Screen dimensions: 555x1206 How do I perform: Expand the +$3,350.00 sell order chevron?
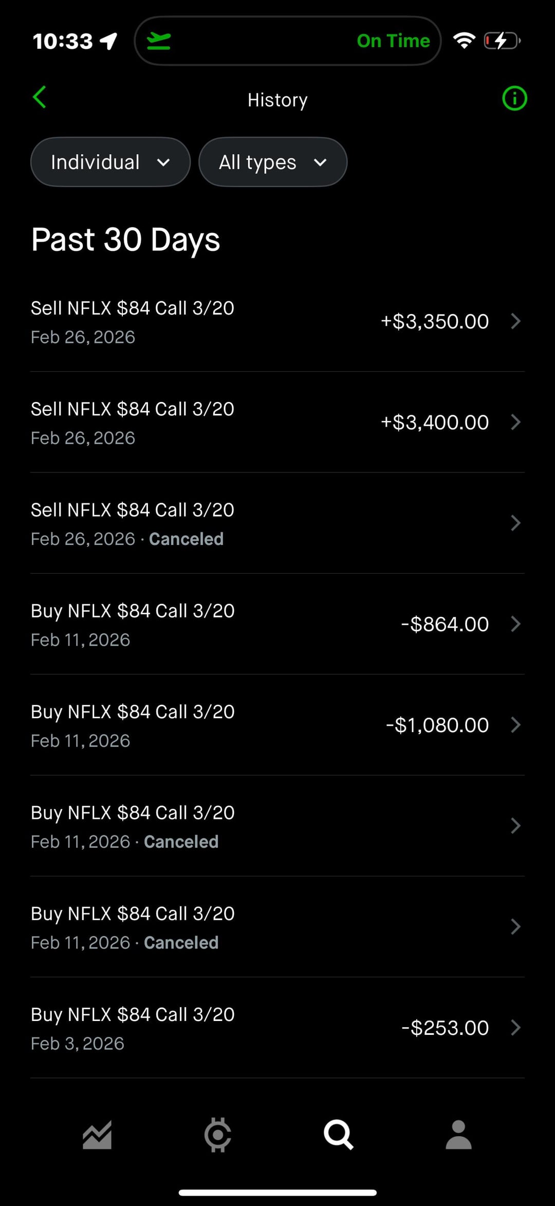point(515,321)
